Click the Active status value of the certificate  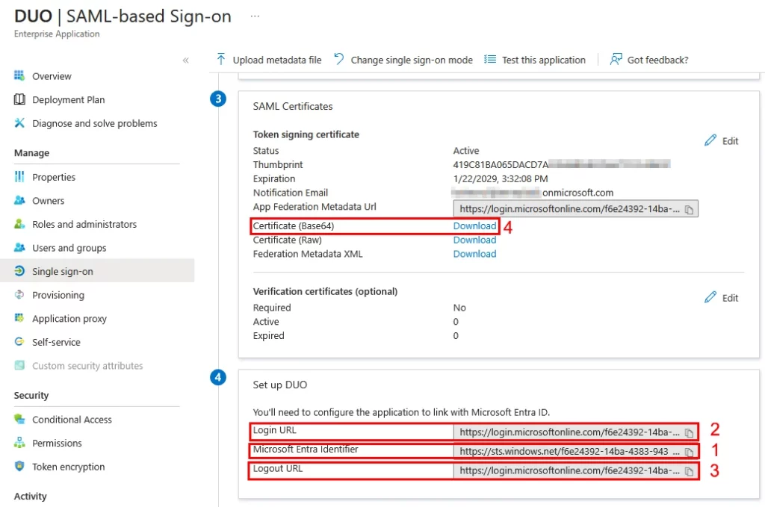(x=466, y=151)
